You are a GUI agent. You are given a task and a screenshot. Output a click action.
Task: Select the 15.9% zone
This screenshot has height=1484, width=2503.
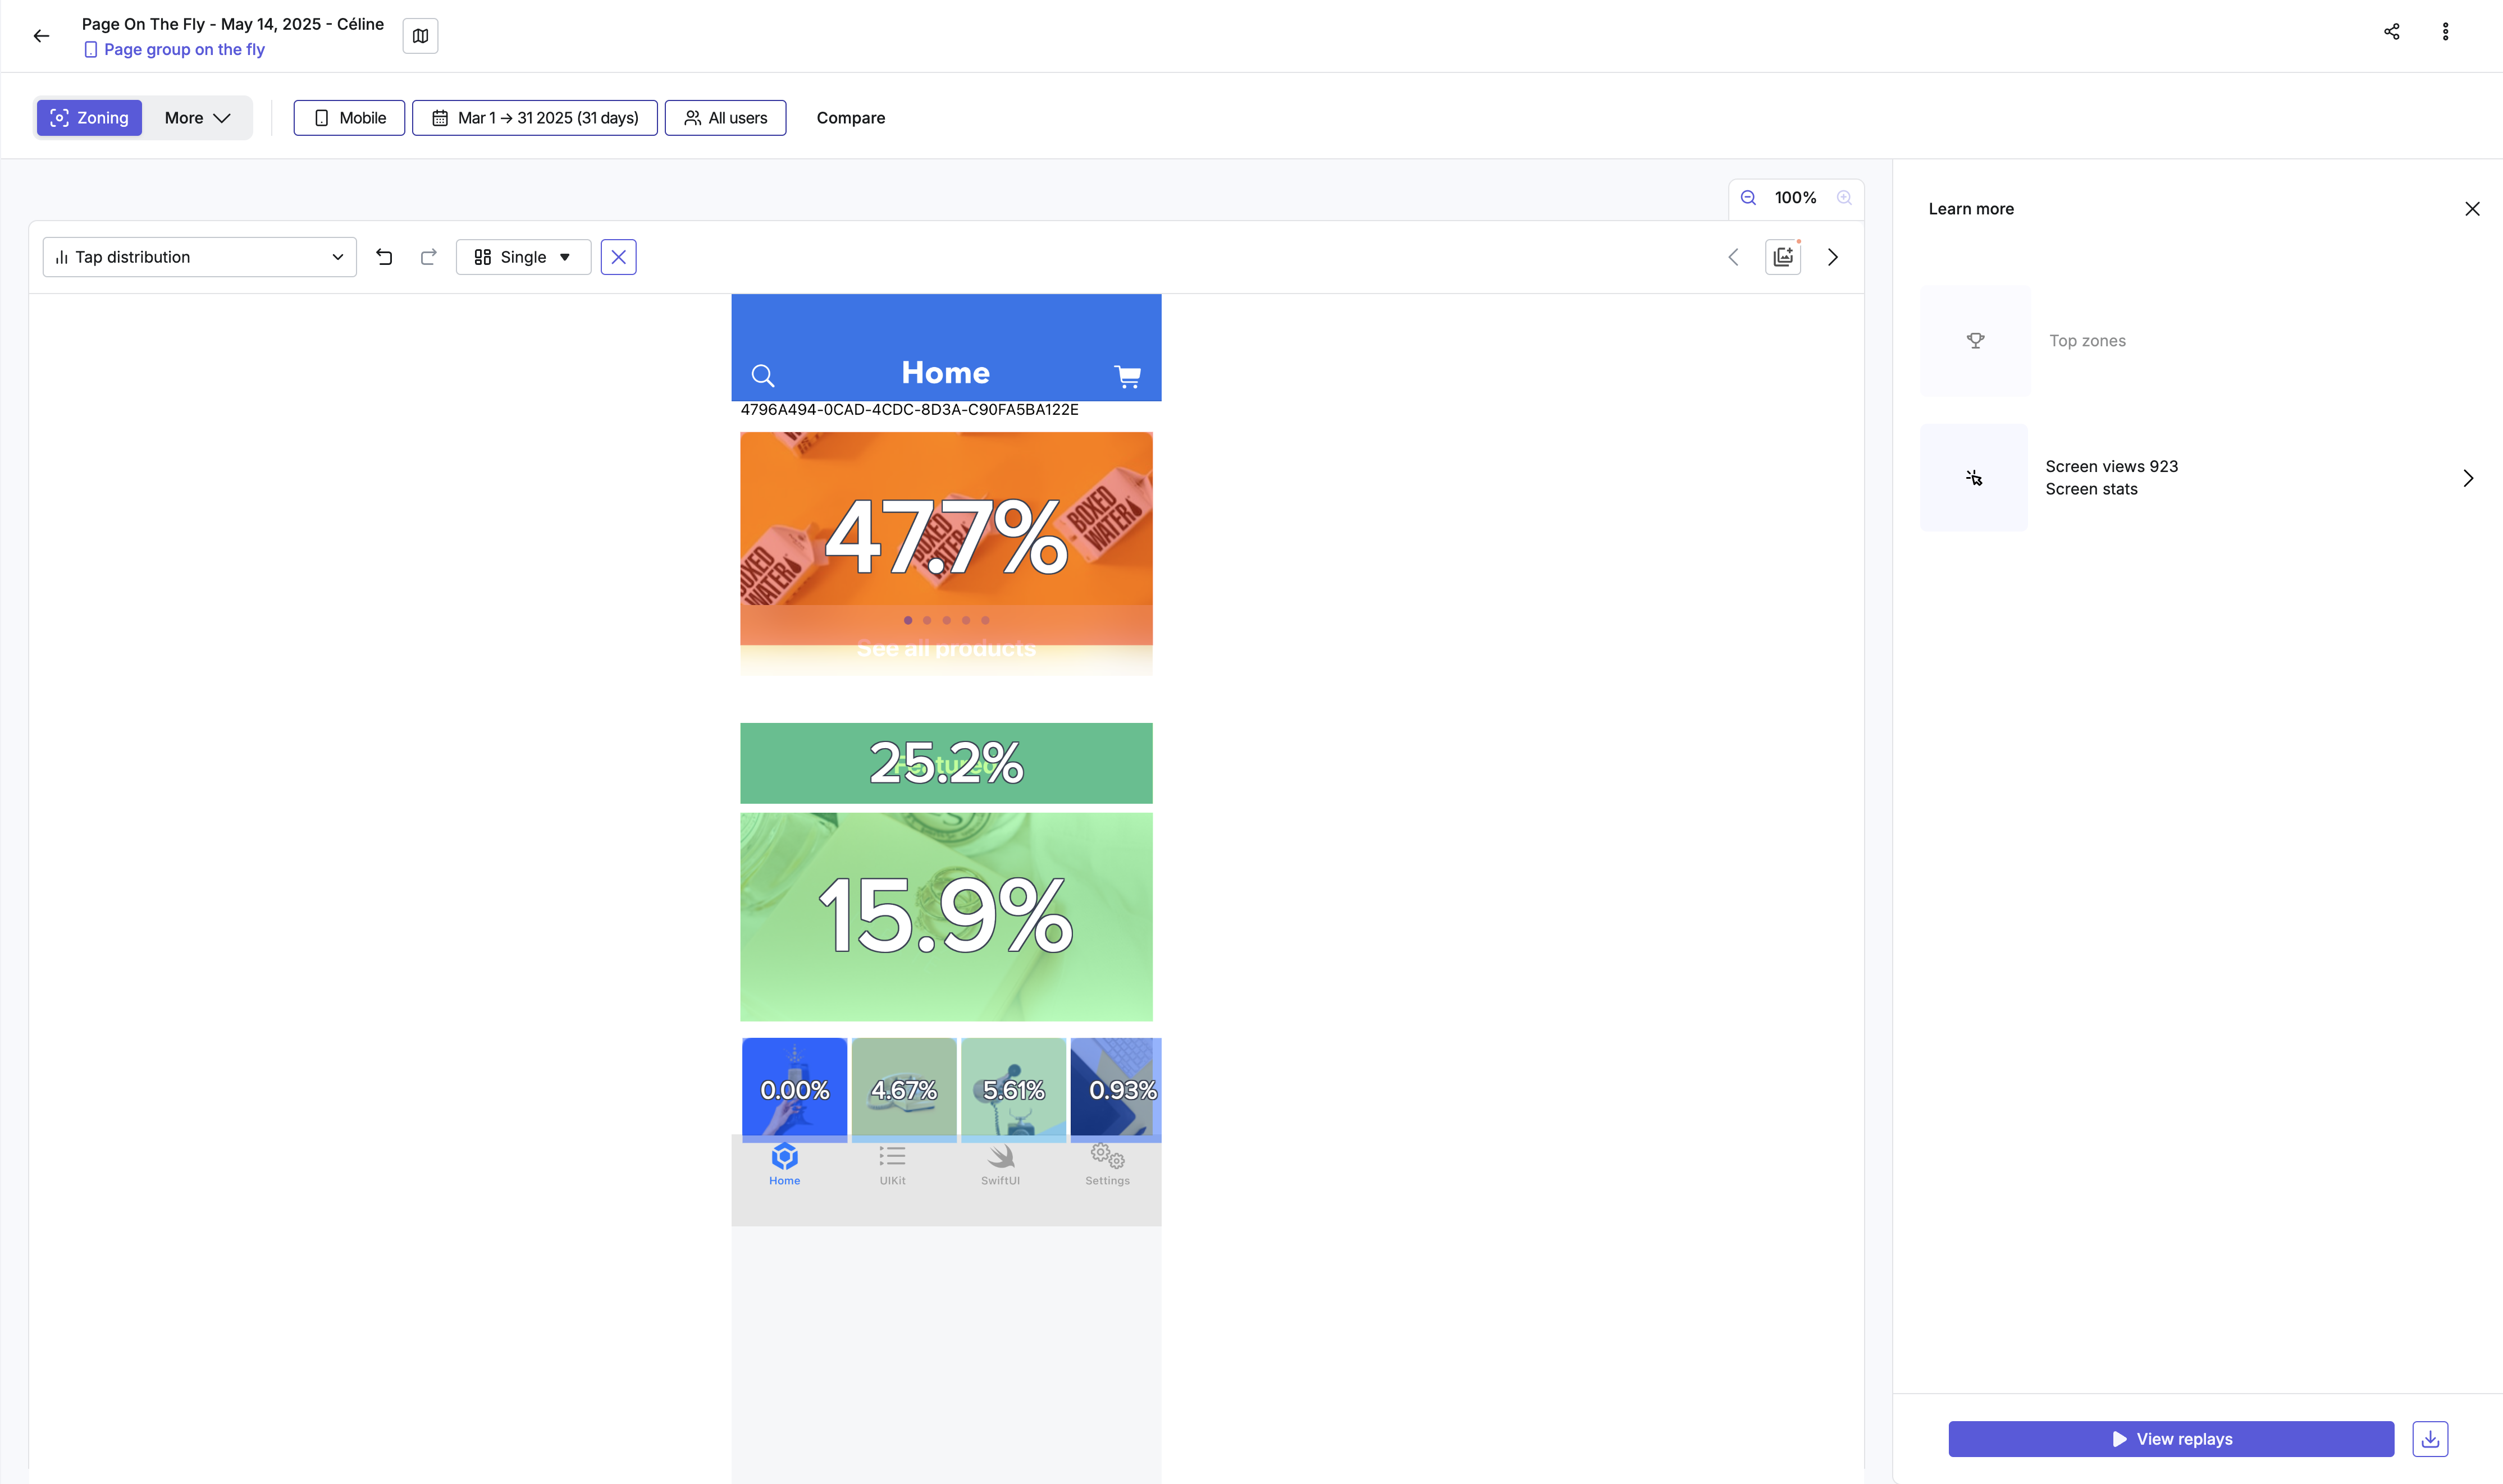click(x=947, y=917)
